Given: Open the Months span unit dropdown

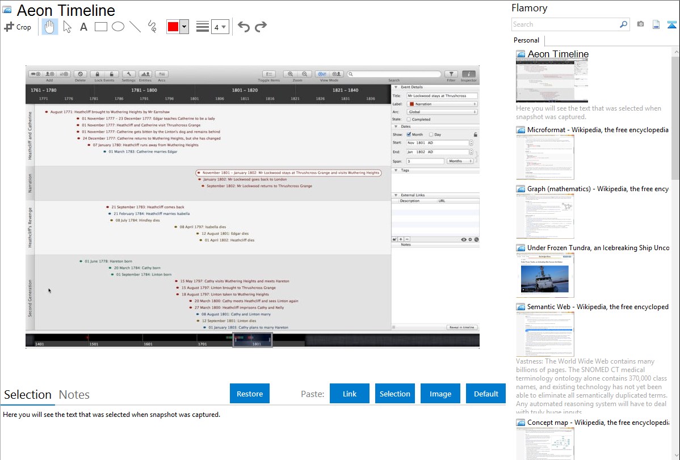Looking at the screenshot, I should 460,161.
